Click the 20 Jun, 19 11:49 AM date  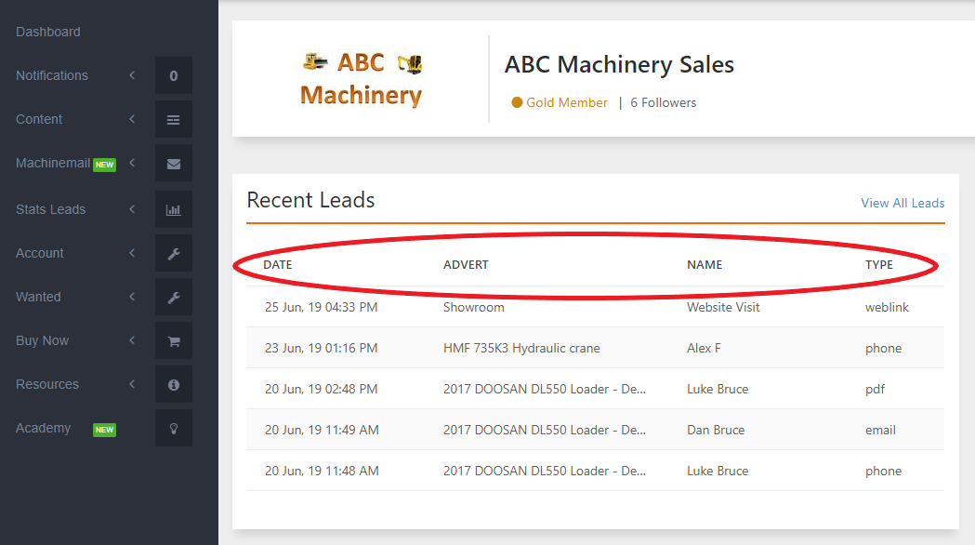[322, 430]
